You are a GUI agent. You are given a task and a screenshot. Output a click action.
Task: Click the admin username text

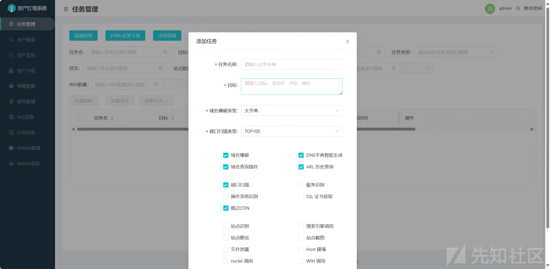pos(506,9)
